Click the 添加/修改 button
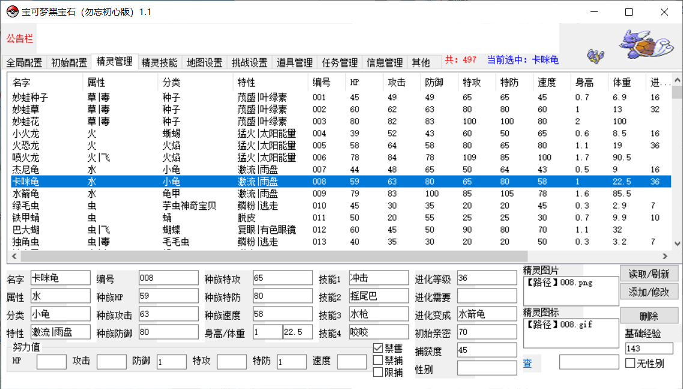The width and height of the screenshot is (683, 389). click(x=649, y=292)
